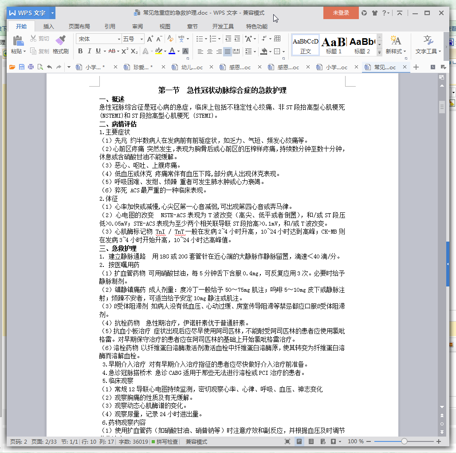Image resolution: width=456 pixels, height=453 pixels.
Task: Toggle italic text formatting
Action: click(89, 51)
